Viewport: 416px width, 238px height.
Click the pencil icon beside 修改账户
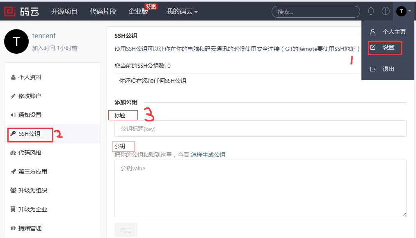13,96
